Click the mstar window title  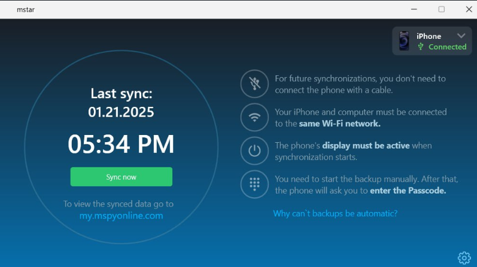(x=26, y=10)
